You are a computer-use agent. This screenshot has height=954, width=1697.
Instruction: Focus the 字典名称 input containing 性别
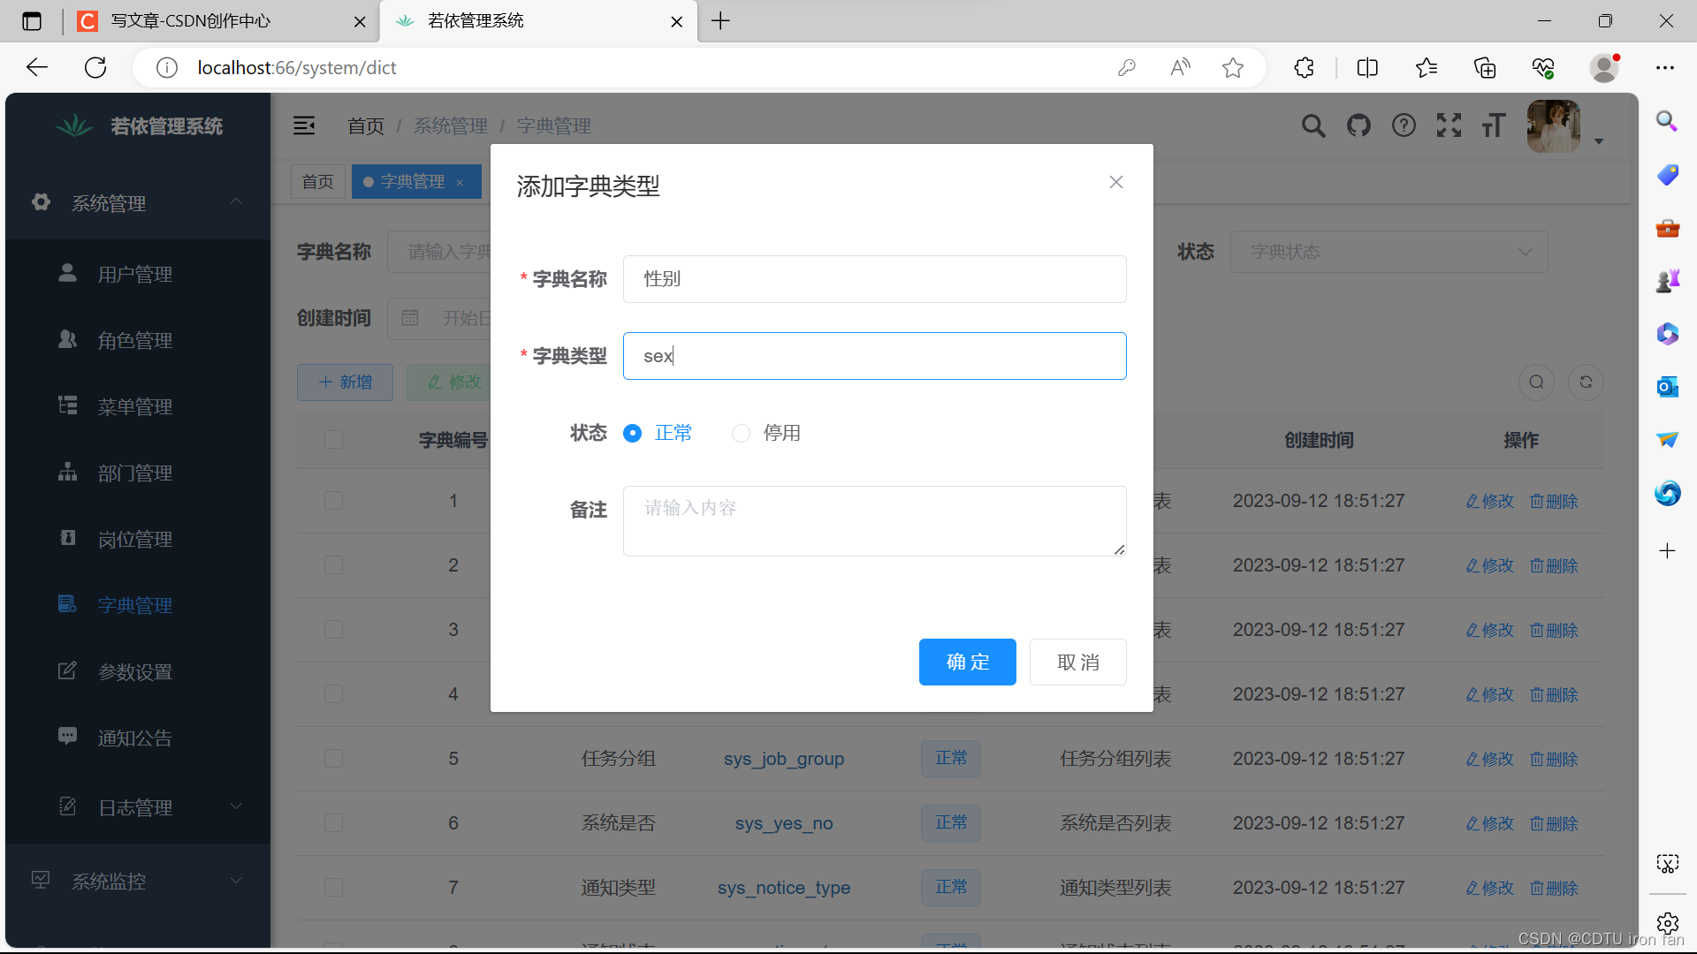click(x=875, y=279)
